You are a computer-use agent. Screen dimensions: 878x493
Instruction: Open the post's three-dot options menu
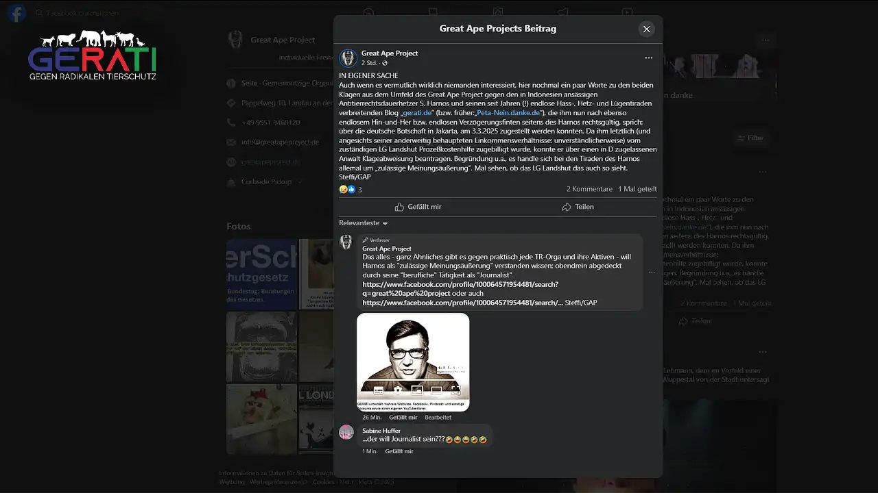point(648,58)
